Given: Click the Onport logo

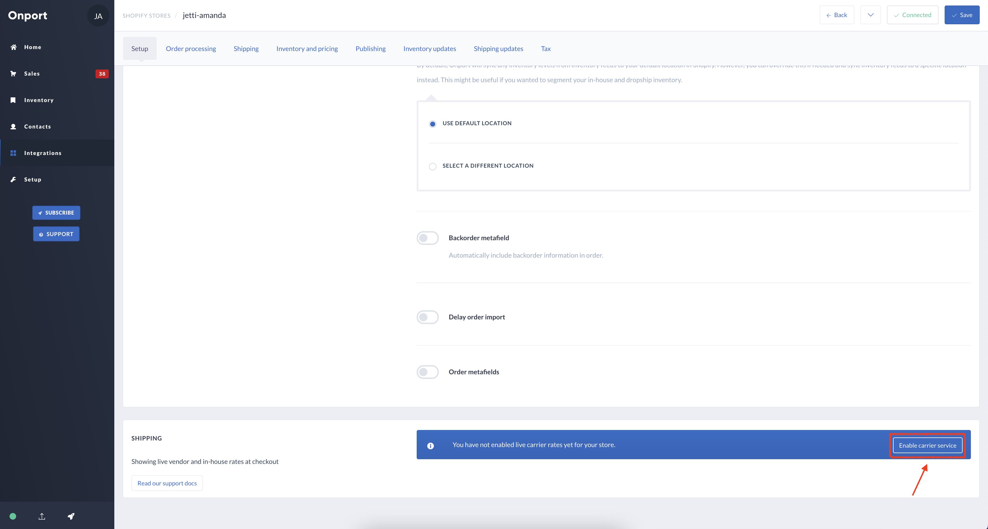Looking at the screenshot, I should [x=28, y=15].
